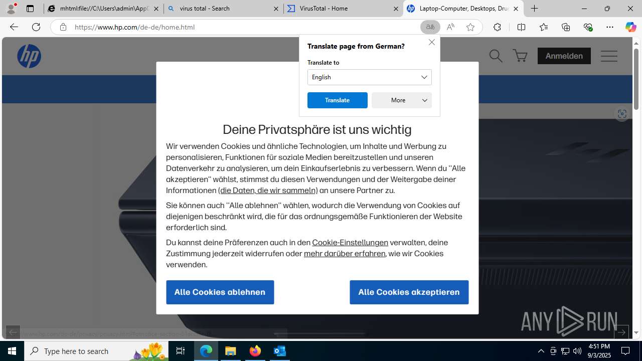The image size is (642, 361).
Task: View site information lock icon
Action: (x=63, y=27)
